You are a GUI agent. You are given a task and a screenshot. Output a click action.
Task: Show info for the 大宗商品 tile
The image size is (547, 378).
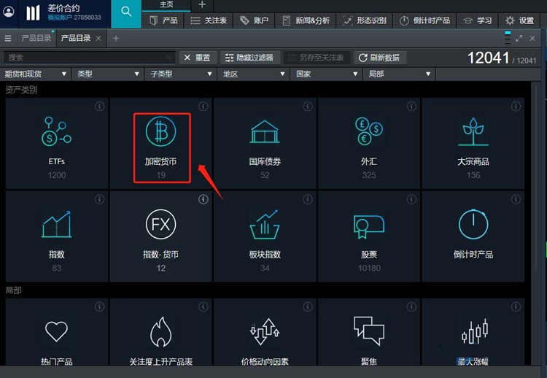click(516, 106)
